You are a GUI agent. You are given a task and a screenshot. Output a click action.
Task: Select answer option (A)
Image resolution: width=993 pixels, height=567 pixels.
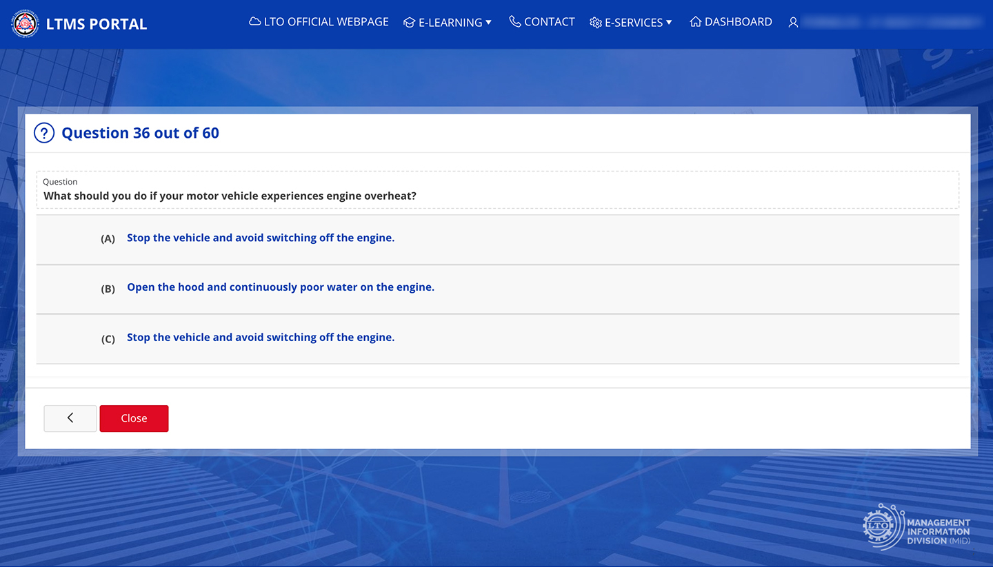(261, 238)
